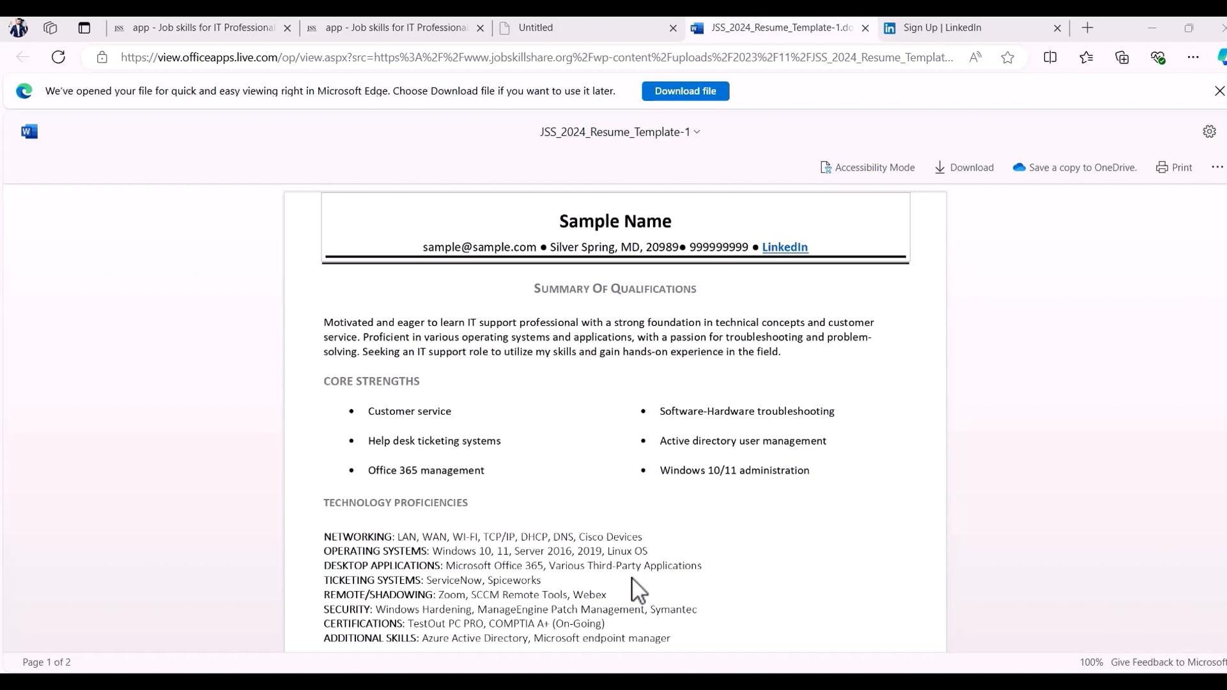Open a new browser tab
1227x690 pixels.
[x=1088, y=27]
